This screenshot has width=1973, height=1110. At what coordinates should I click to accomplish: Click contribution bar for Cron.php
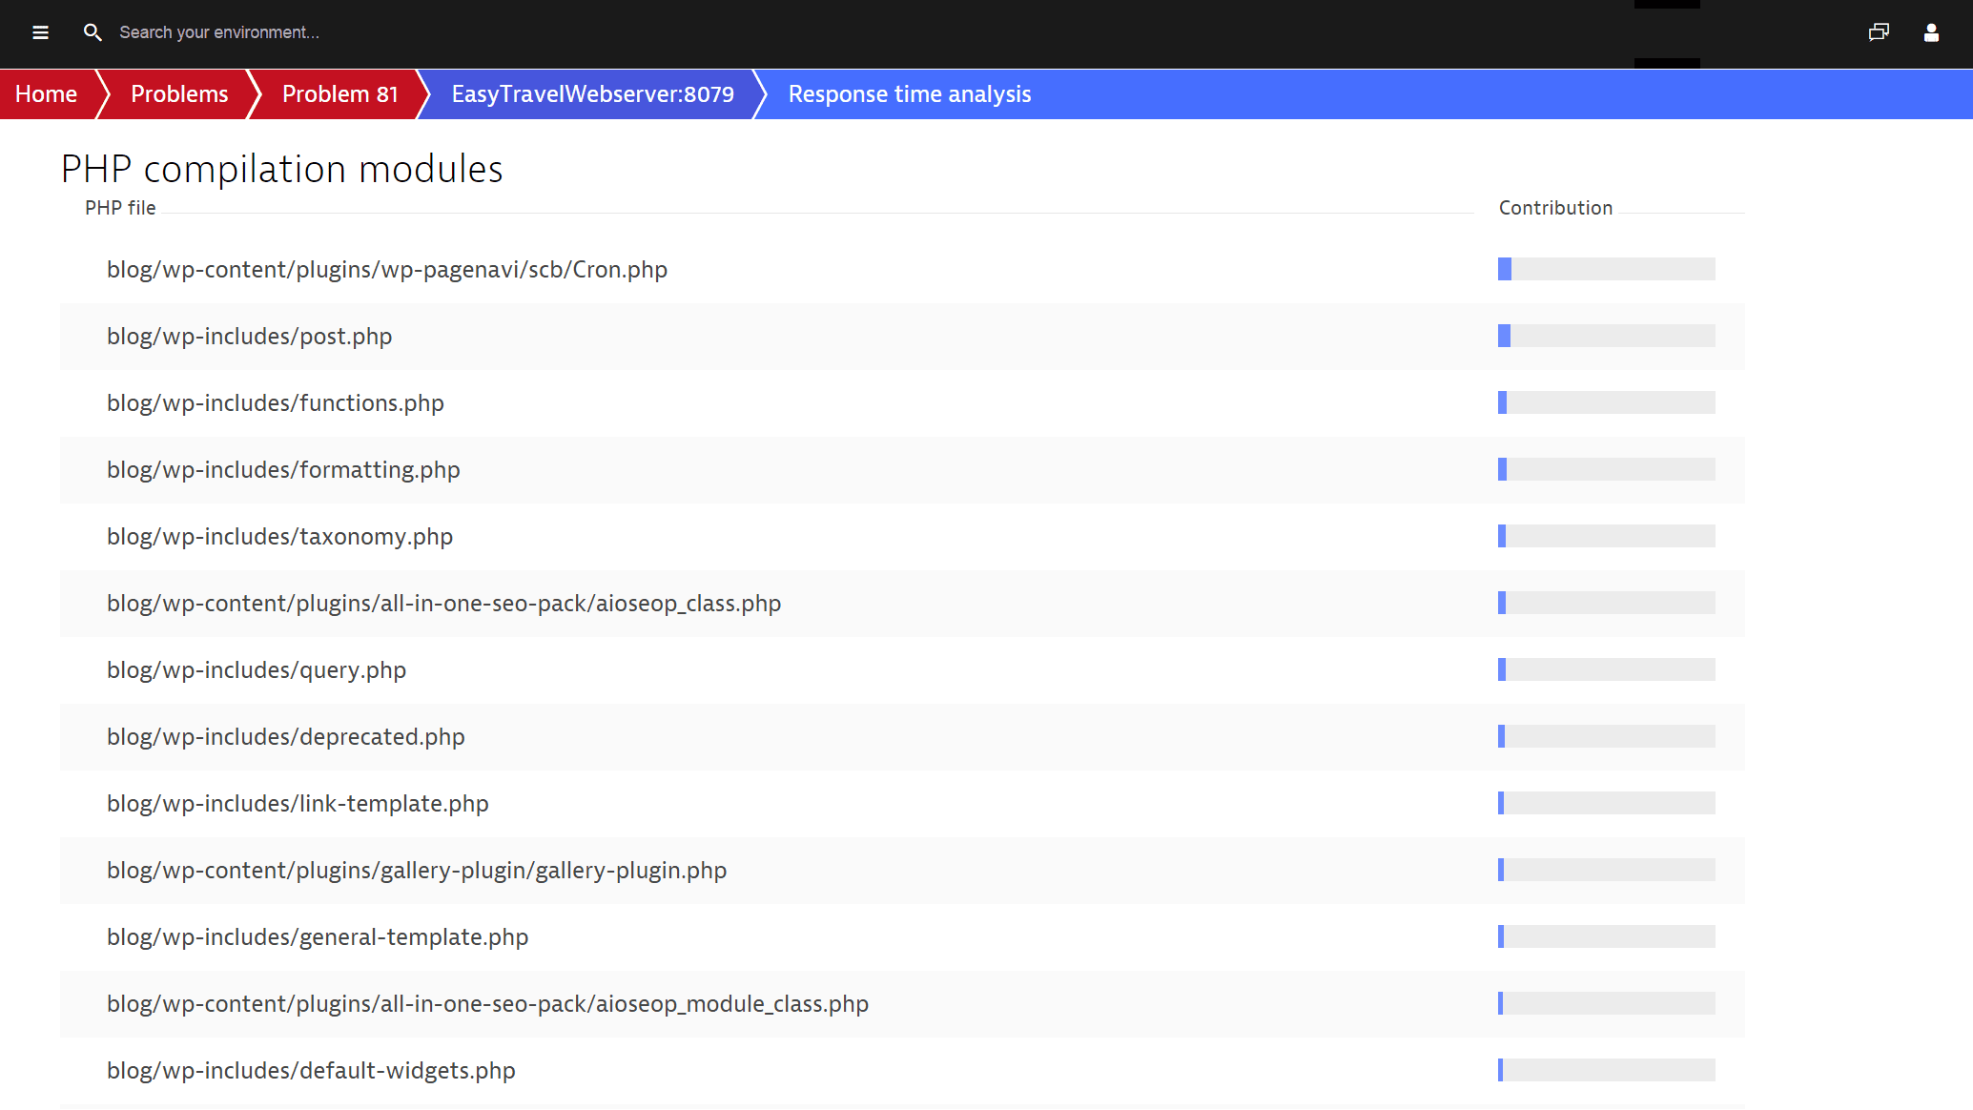1607,269
